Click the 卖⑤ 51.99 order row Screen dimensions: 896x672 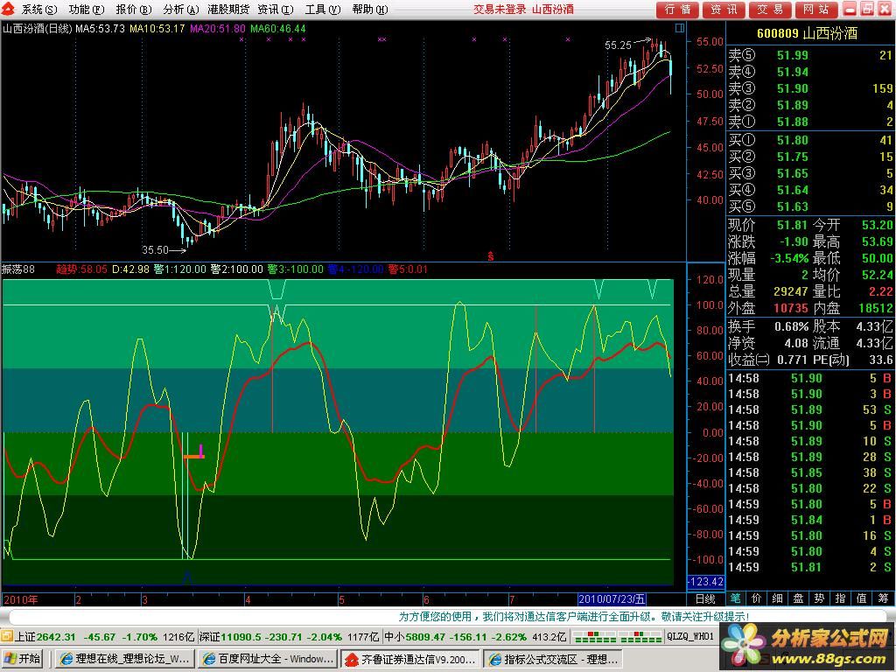pyautogui.click(x=809, y=55)
